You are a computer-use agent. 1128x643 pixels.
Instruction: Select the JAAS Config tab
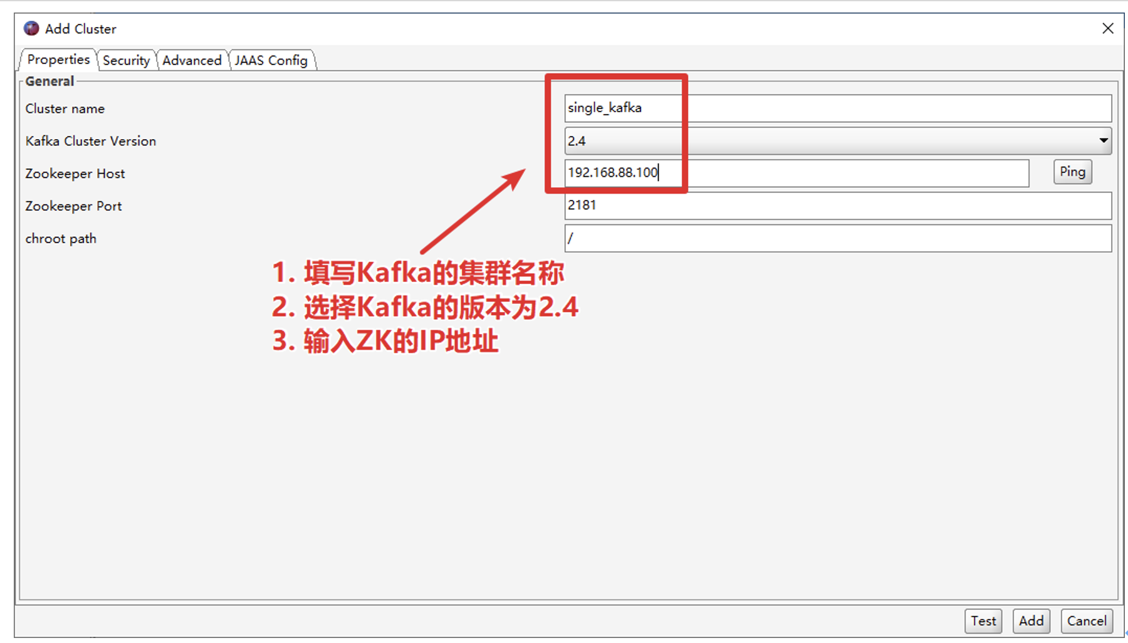pos(271,61)
